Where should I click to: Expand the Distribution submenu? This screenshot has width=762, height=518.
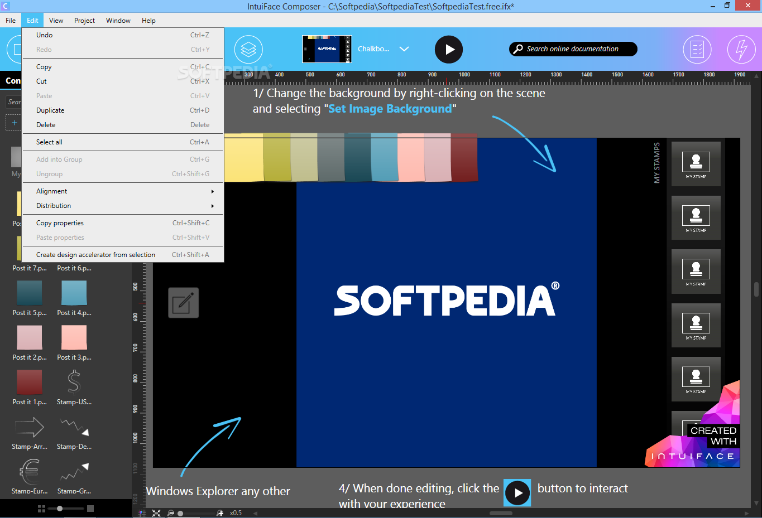point(123,206)
